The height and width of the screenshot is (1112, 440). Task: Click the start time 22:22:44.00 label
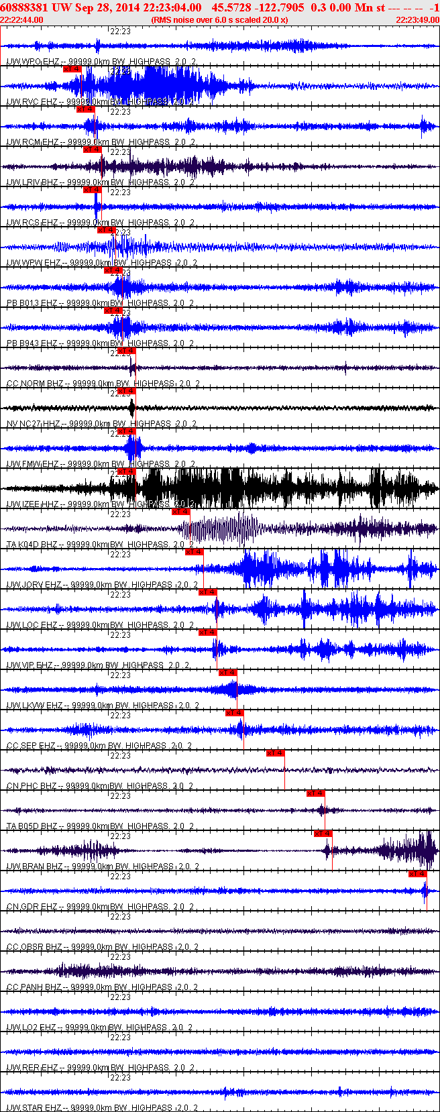(x=21, y=20)
